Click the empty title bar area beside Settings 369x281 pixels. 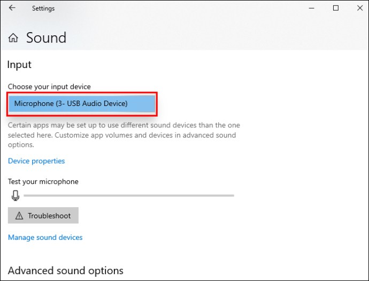[x=179, y=8]
